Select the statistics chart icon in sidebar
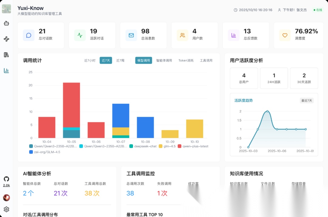This screenshot has height=217, width=328. (x=6, y=70)
